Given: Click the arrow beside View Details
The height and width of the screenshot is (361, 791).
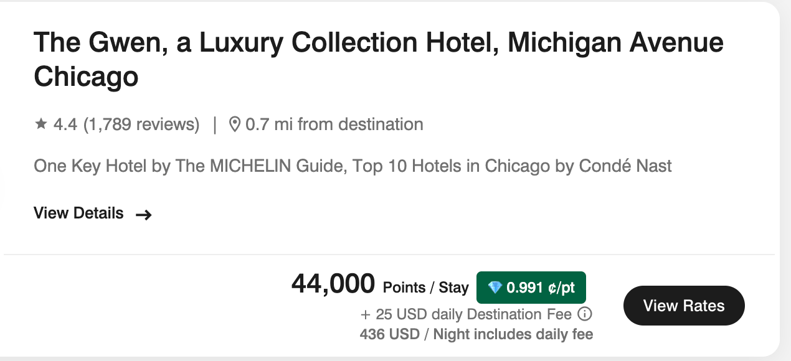Looking at the screenshot, I should 144,215.
